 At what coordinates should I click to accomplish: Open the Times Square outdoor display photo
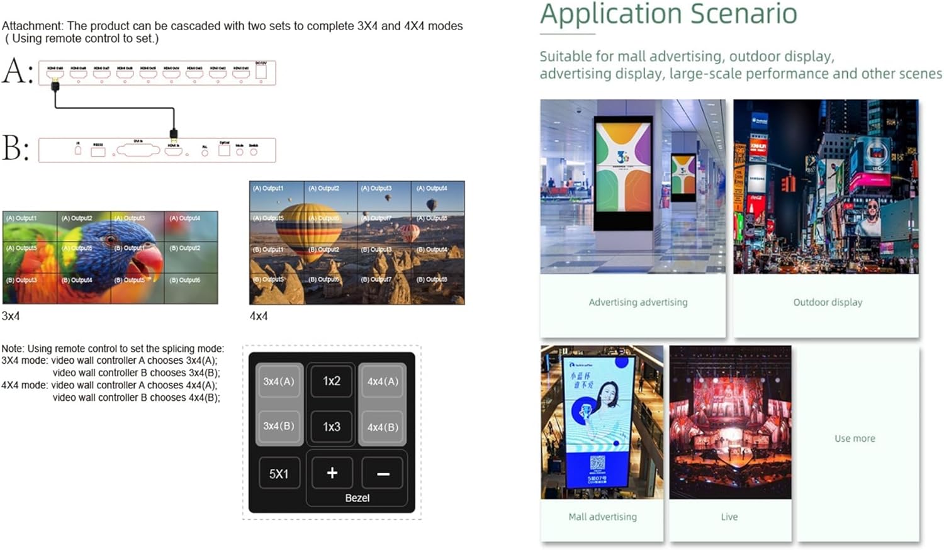coord(826,186)
